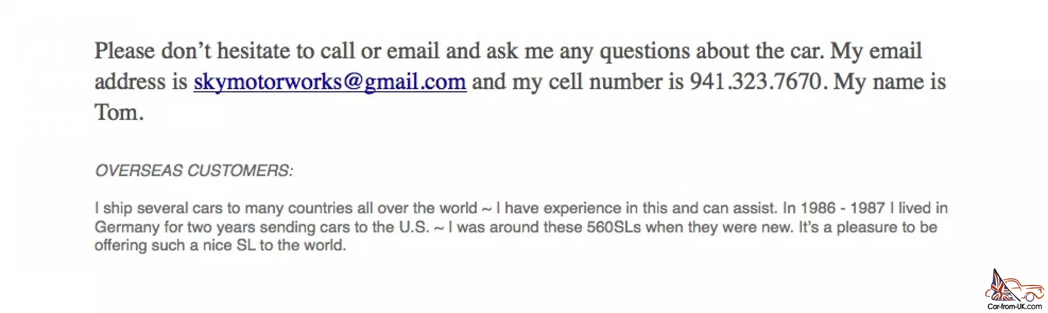Screen dimensions: 1048x313
Task: Click the text 'My email' on first line
Action: (876, 51)
